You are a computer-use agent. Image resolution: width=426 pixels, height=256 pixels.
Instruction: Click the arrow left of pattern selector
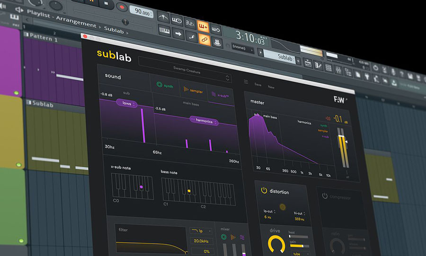tap(260, 52)
